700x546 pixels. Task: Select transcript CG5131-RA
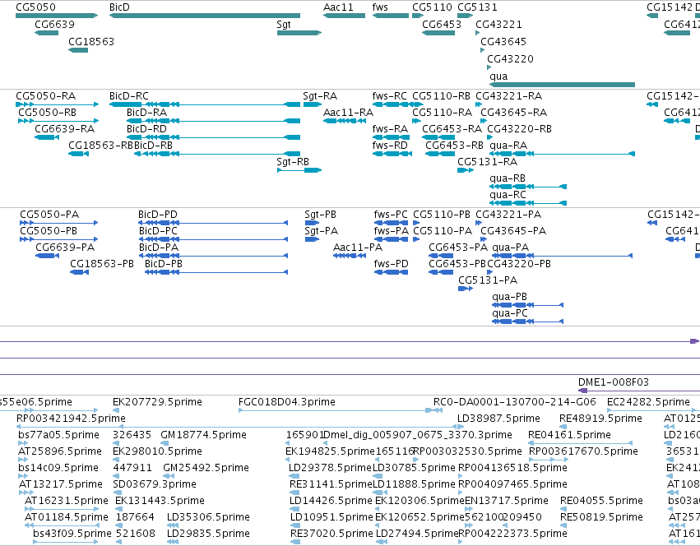pyautogui.click(x=466, y=170)
